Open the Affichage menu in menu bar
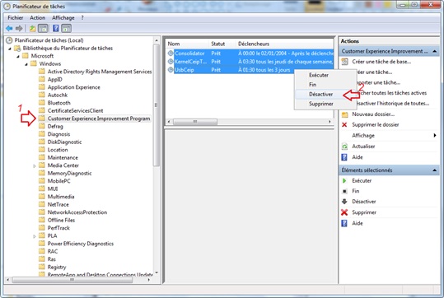The image size is (444, 298). 63,17
